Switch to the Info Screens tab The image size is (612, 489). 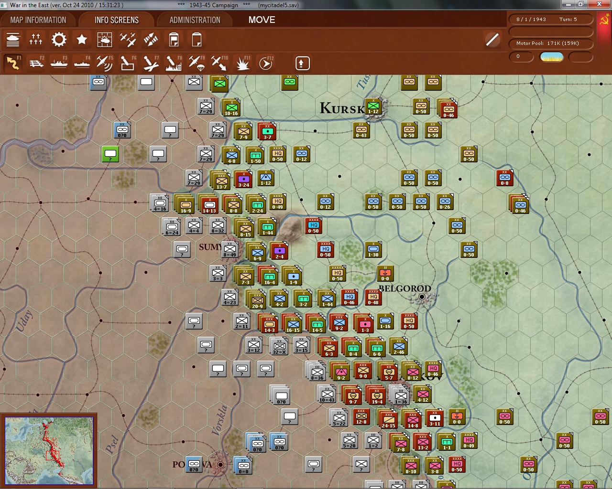point(117,20)
